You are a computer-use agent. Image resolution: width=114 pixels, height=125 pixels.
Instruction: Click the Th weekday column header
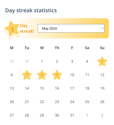[x=57, y=48]
